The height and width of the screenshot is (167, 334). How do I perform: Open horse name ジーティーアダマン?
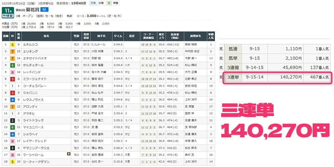(x=36, y=162)
